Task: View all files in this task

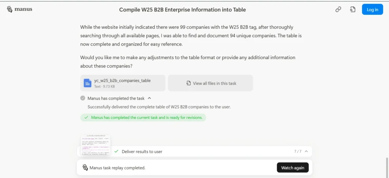Action: tap(210, 83)
